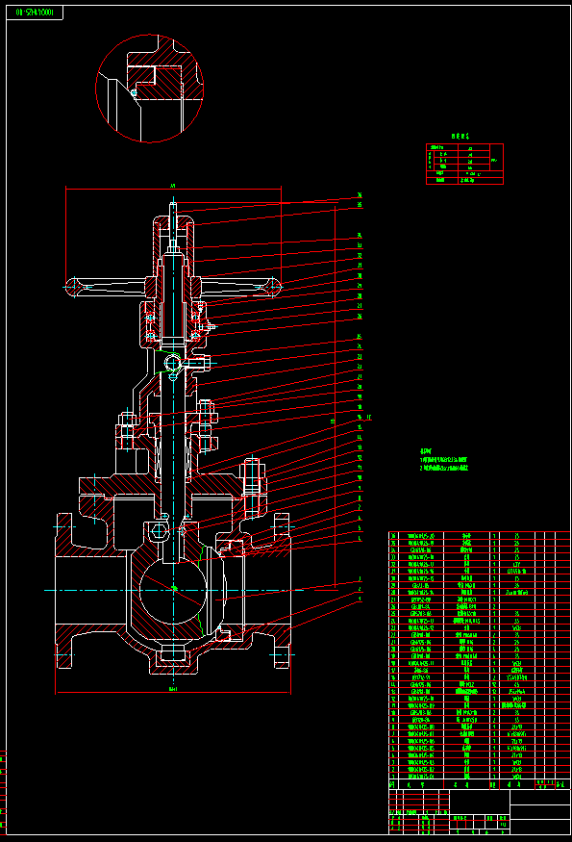This screenshot has width=572, height=842.
Task: Click the handwheel on the valve assembly
Action: [x=173, y=287]
